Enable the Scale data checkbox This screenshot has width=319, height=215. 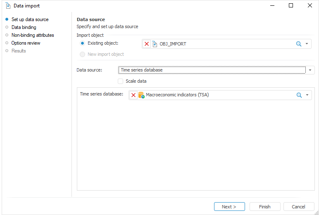click(121, 81)
